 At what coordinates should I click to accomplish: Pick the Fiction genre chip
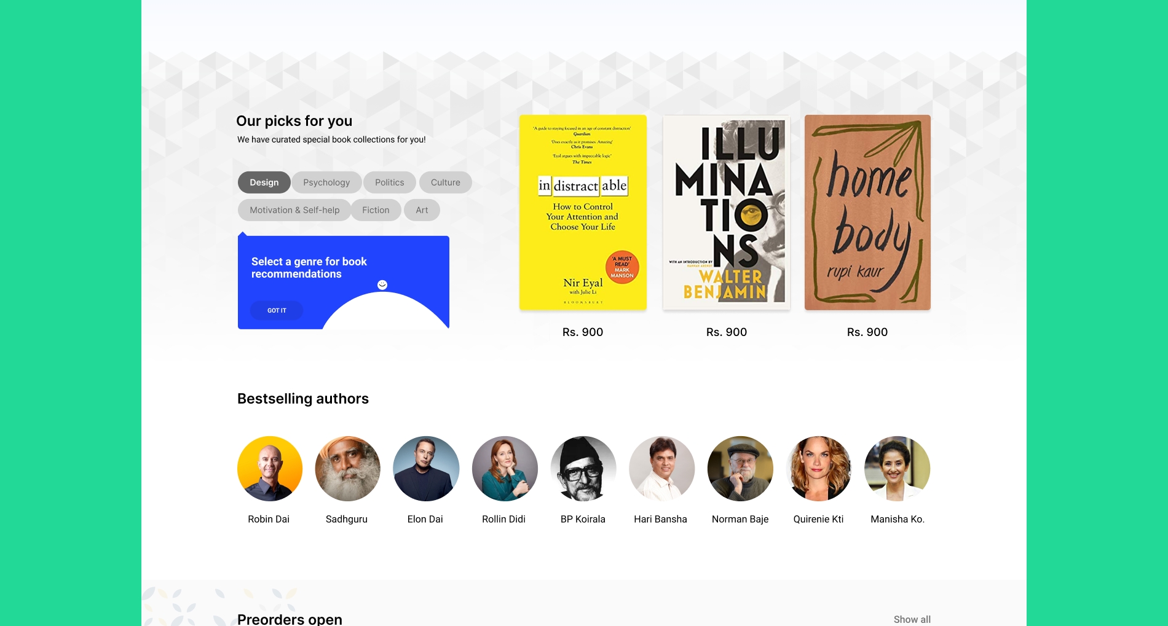[376, 210]
